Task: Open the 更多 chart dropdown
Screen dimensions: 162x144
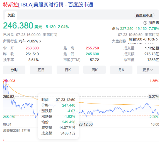Action: point(148,70)
